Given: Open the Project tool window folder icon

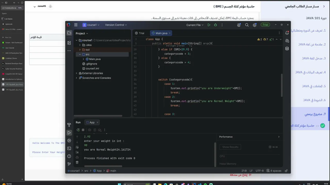Looking at the screenshot, I should tap(69, 33).
